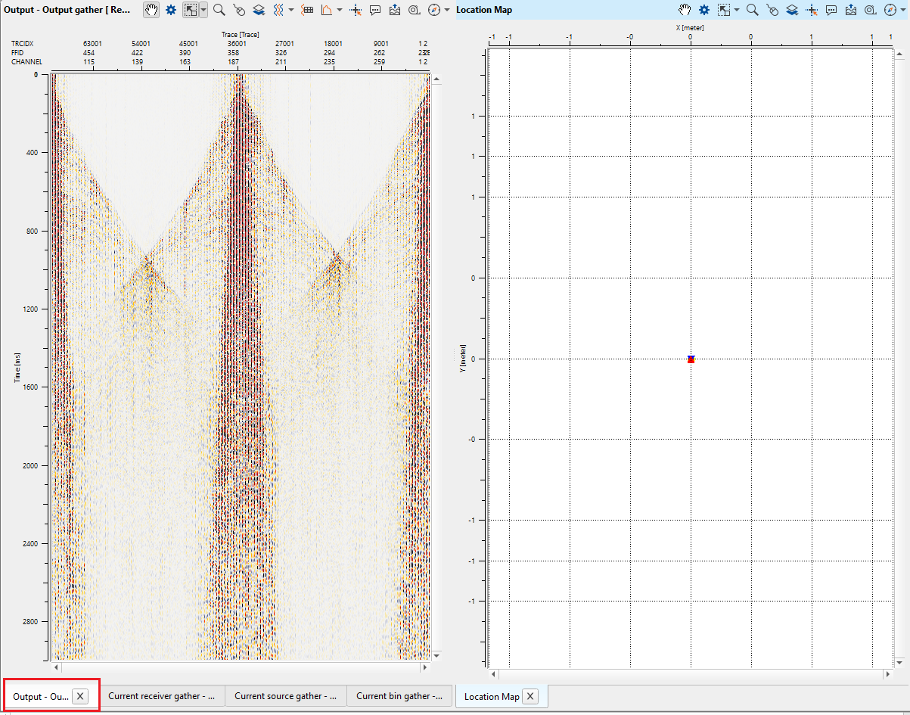
Task: Enable pan hand tool in Output gather toolbar
Action: tap(152, 10)
